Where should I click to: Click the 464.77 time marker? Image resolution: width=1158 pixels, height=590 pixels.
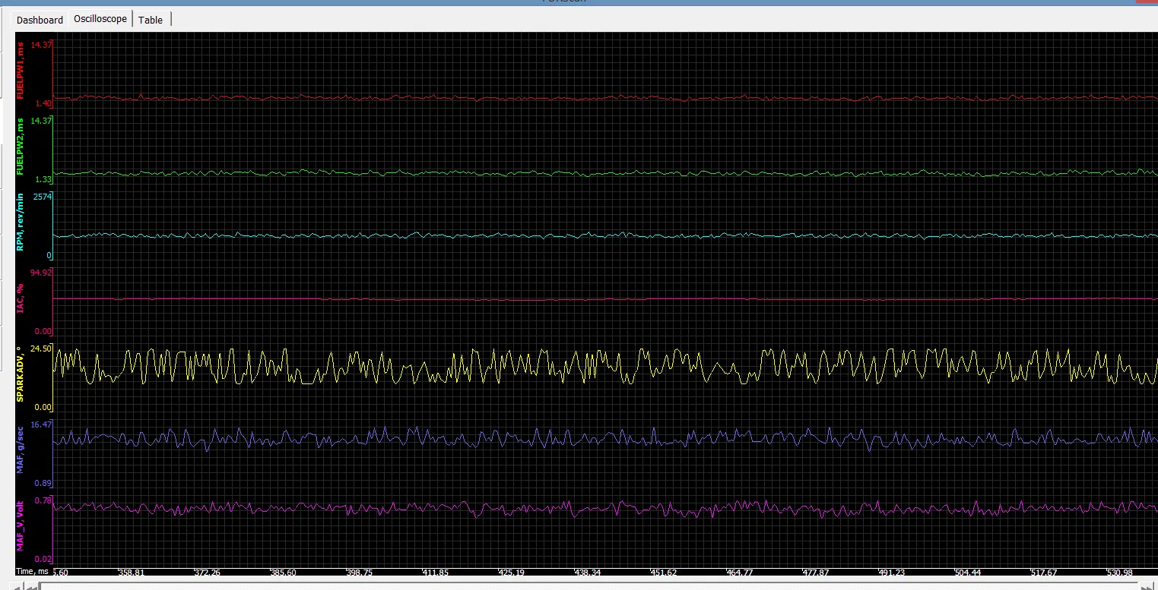740,572
